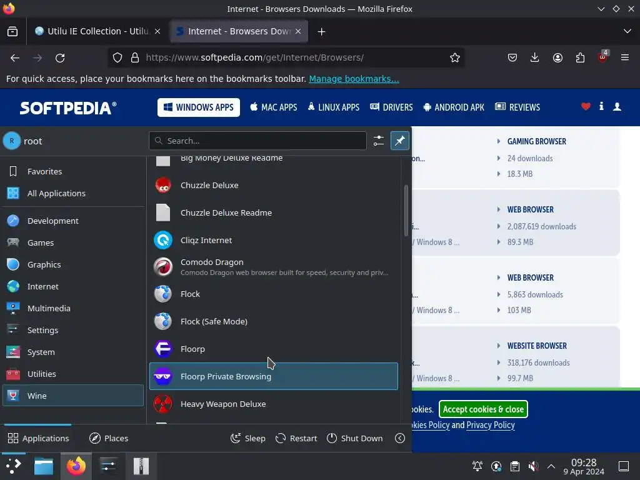Open tracking protection shield icon

tap(117, 57)
